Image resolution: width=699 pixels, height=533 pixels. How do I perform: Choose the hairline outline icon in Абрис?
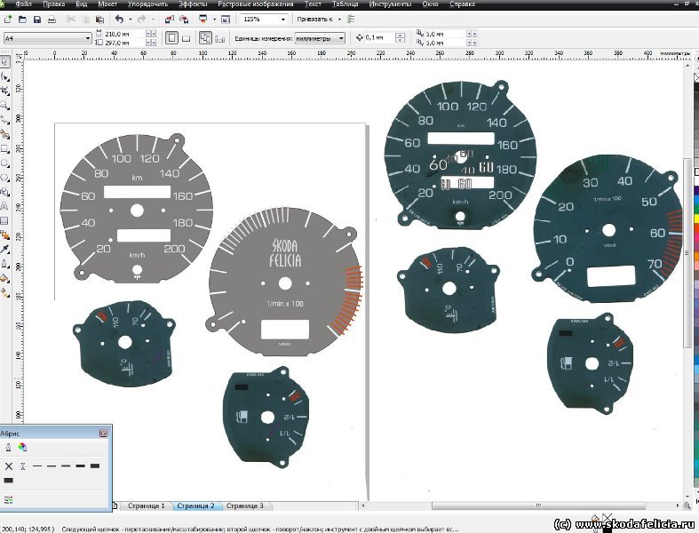click(23, 466)
